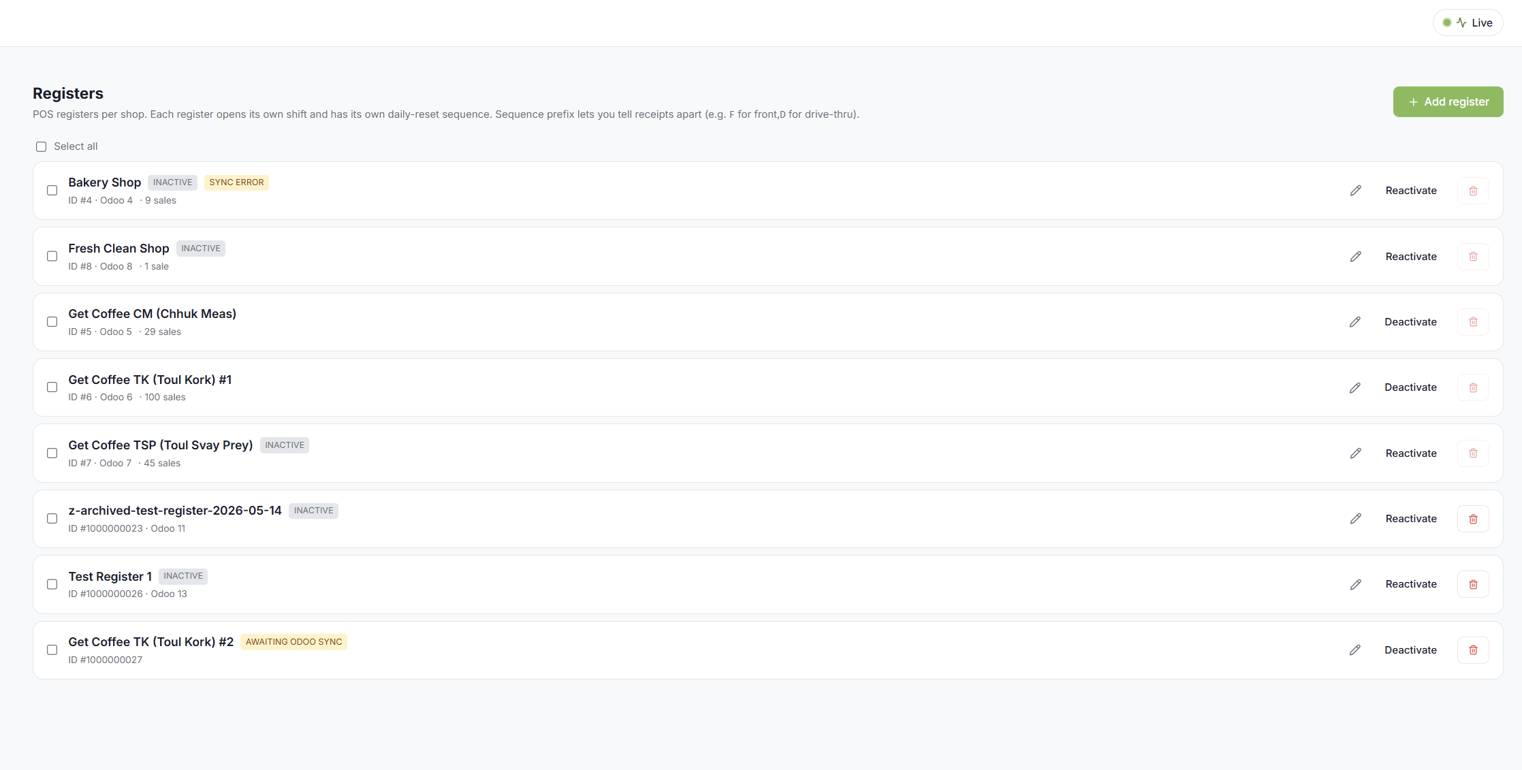
Task: Delete the z-archived-test-register-2026-05-14 entry
Action: [1473, 519]
